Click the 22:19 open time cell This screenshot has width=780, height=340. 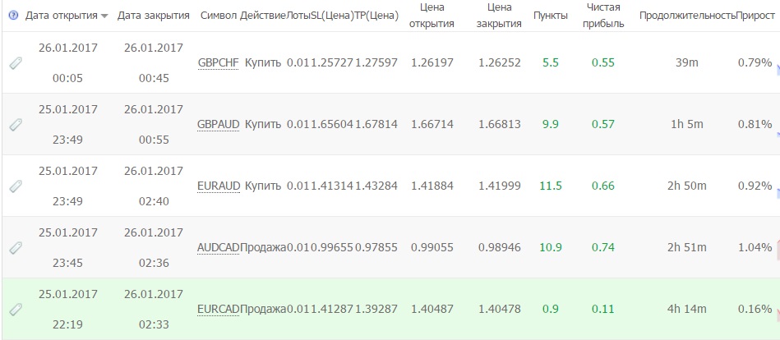(x=68, y=324)
